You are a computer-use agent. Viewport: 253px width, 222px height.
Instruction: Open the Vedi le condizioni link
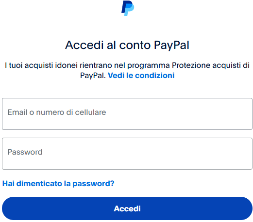[141, 76]
